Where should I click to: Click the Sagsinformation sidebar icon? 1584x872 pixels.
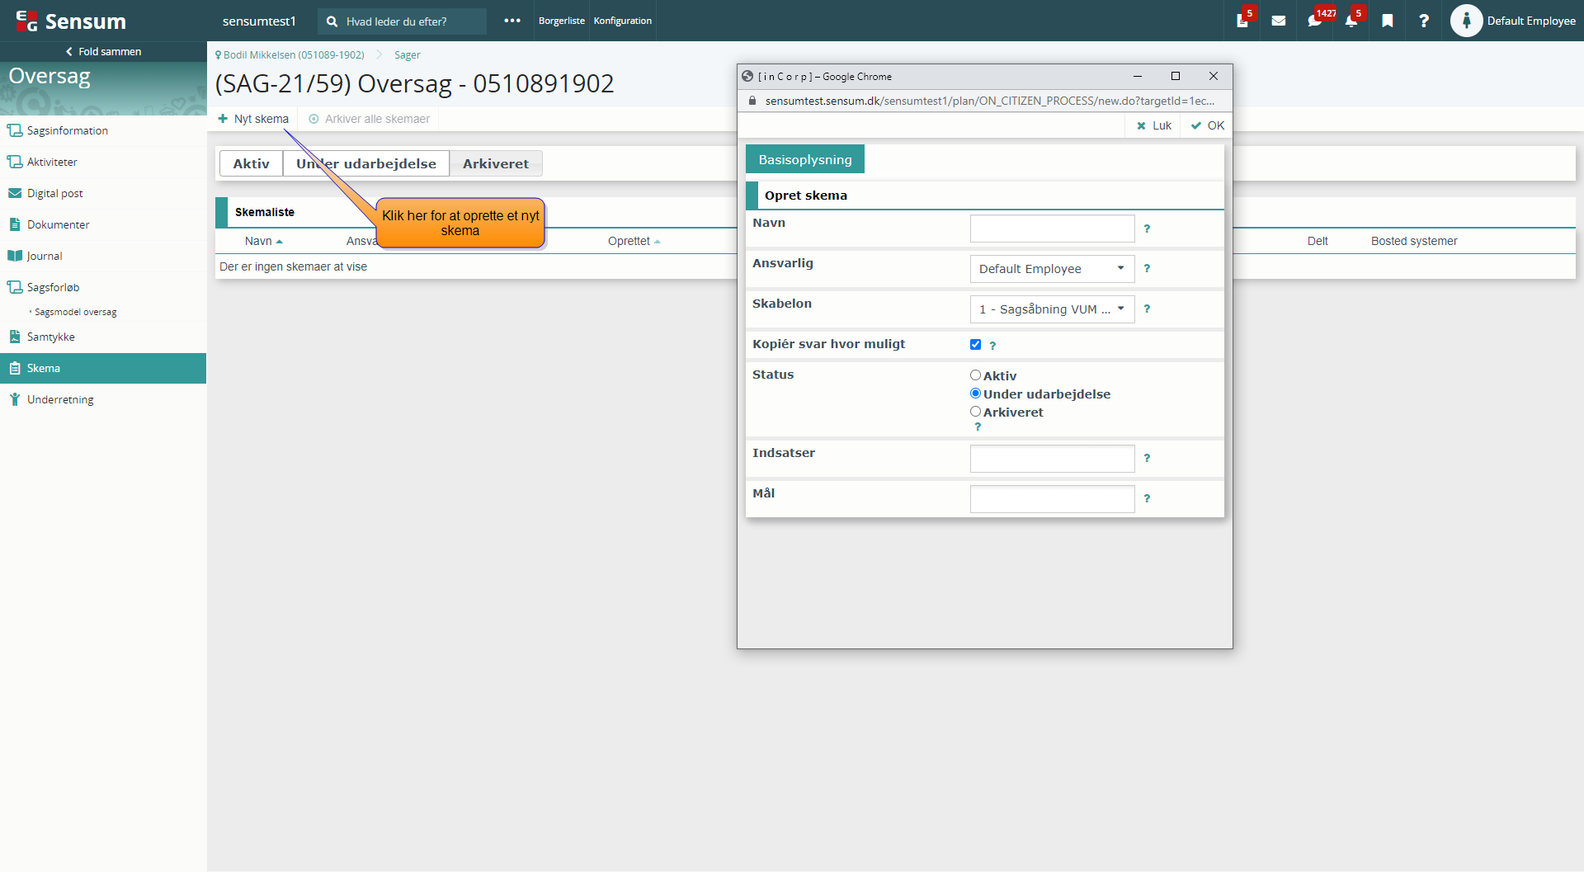pos(15,130)
